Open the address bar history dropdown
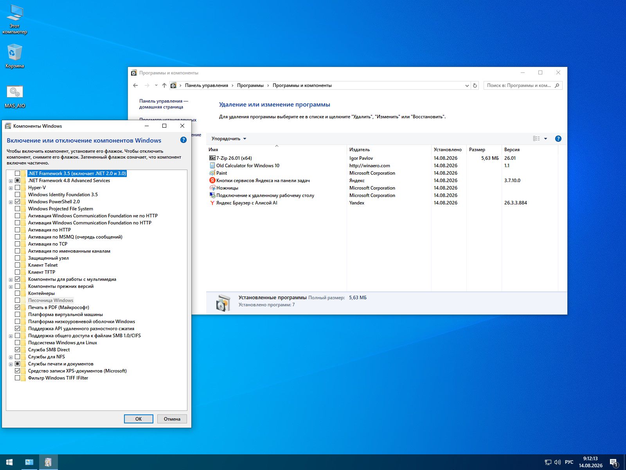The image size is (626, 470). (467, 85)
